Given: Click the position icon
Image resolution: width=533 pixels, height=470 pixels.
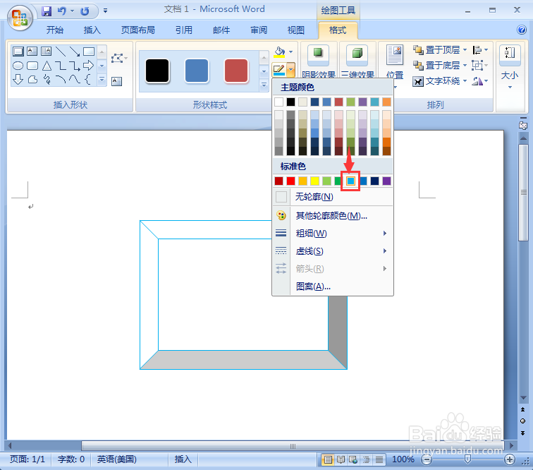Looking at the screenshot, I should (x=395, y=55).
